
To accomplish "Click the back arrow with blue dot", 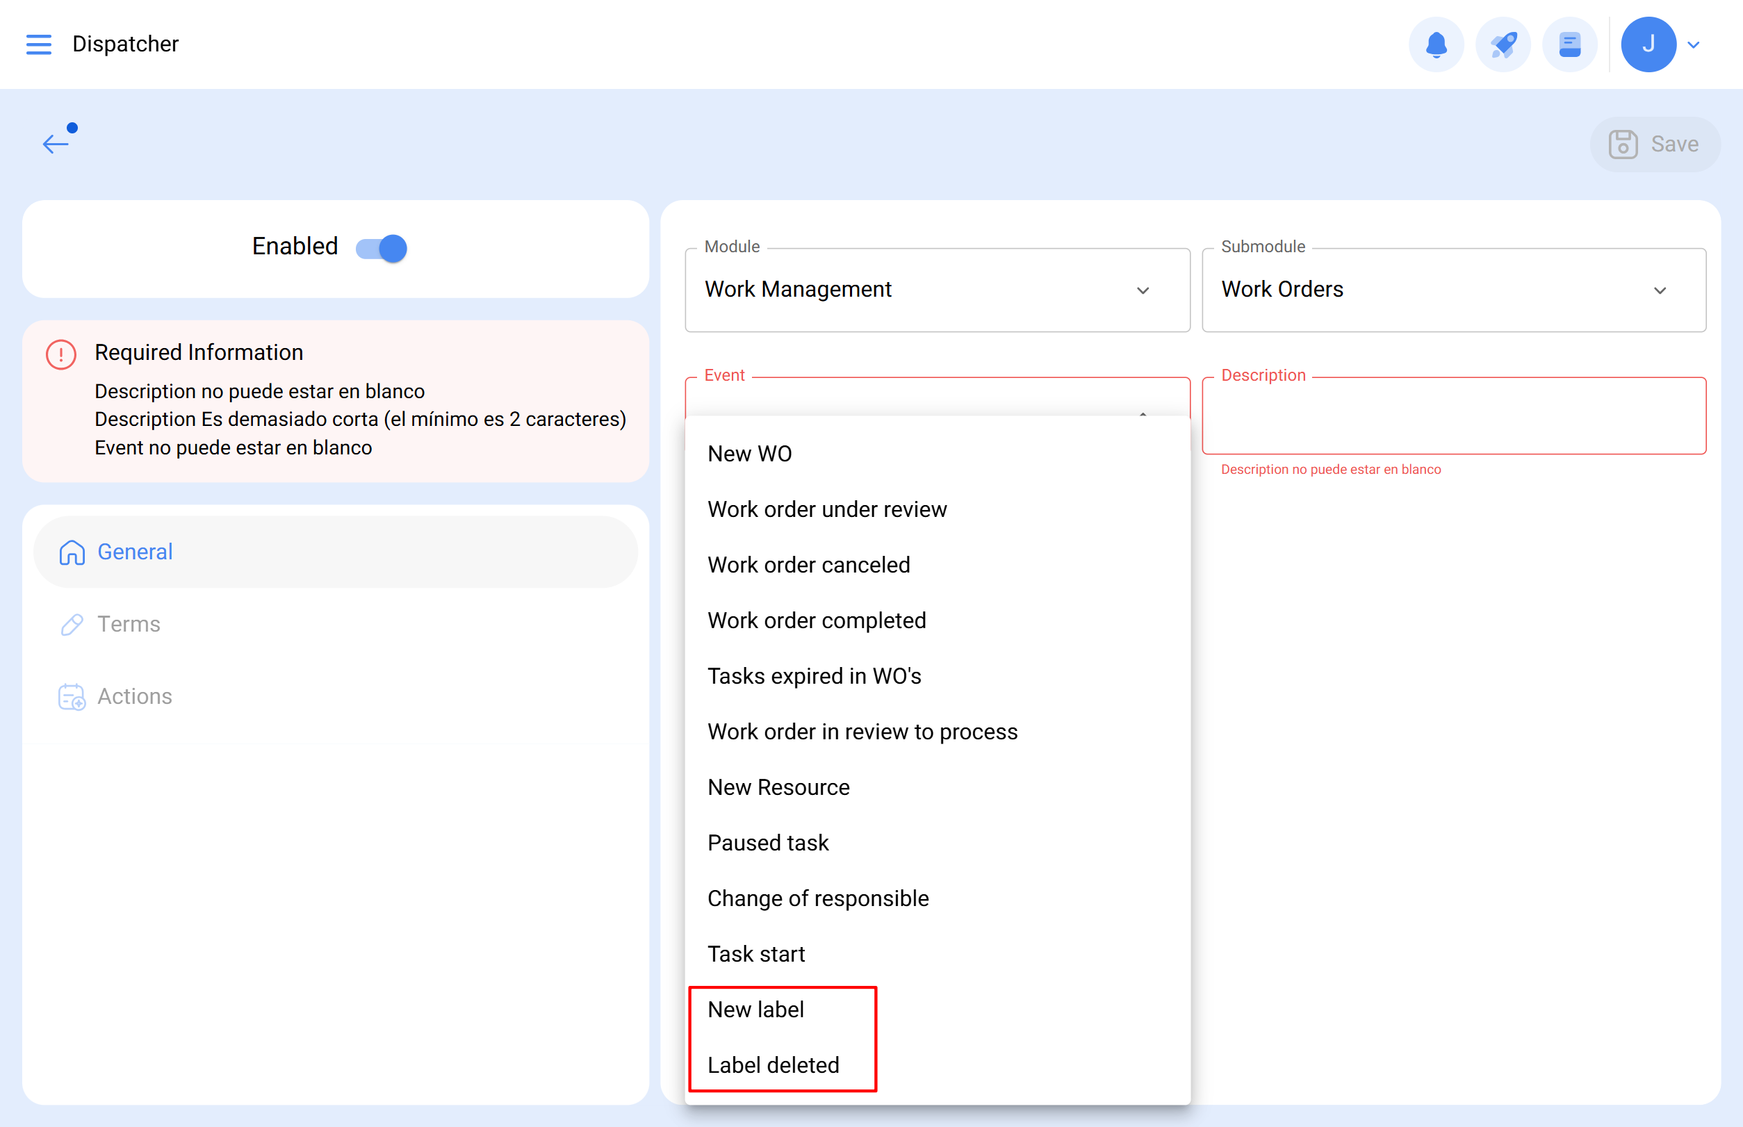I will (x=56, y=143).
